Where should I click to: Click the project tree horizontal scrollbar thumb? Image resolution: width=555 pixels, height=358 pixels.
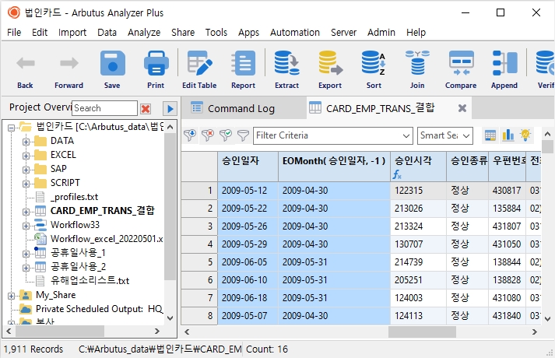(x=60, y=332)
